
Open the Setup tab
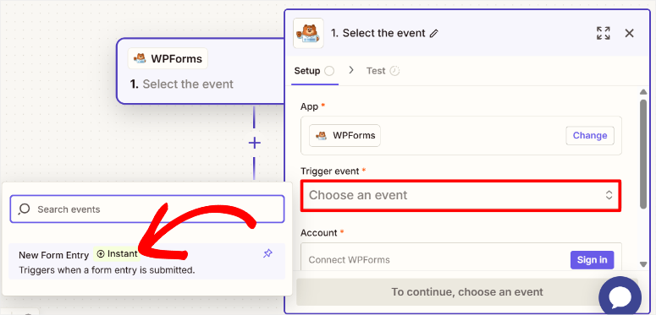tap(314, 71)
